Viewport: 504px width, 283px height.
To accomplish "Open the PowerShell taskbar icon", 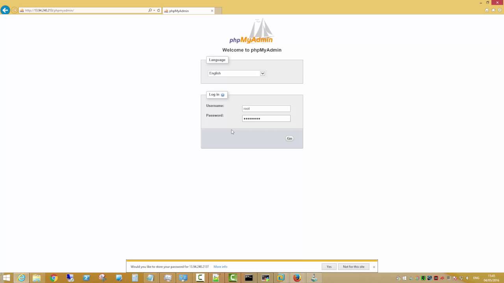I will click(x=86, y=278).
